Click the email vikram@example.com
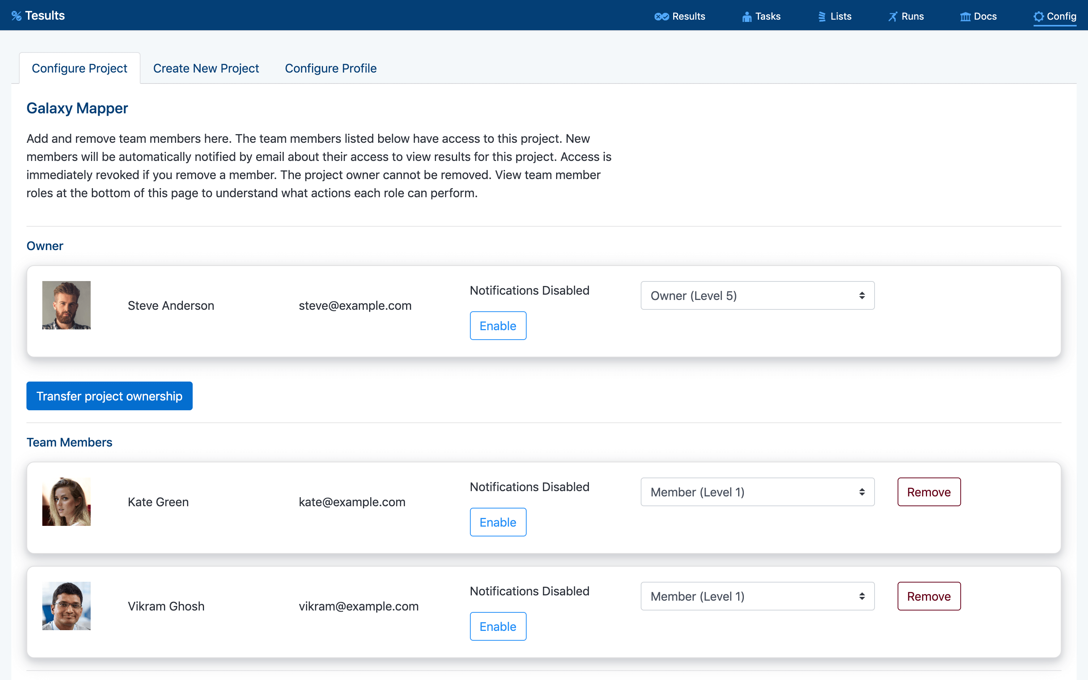 pos(358,606)
